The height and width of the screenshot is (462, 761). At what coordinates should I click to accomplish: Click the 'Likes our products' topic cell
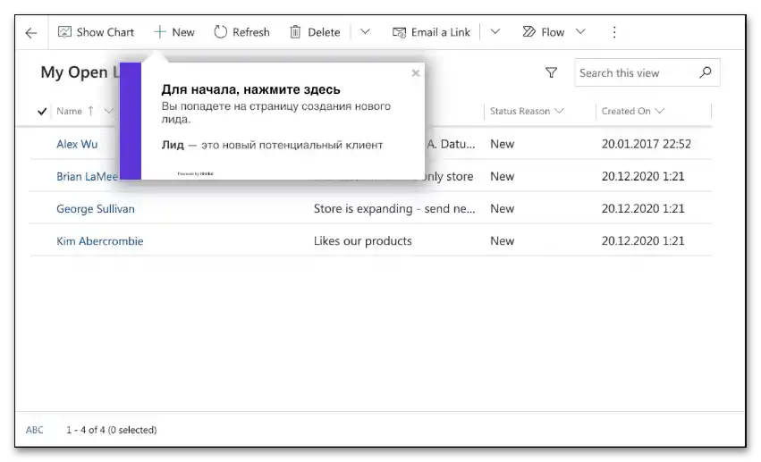click(362, 241)
